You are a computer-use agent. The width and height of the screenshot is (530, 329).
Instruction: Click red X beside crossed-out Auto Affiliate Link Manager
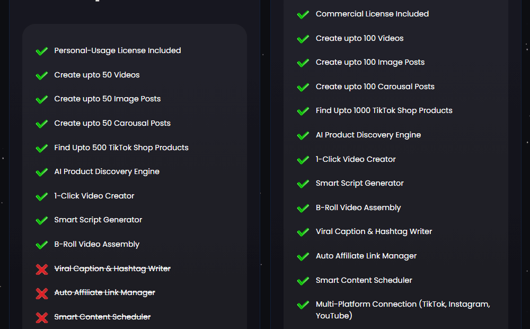42,293
